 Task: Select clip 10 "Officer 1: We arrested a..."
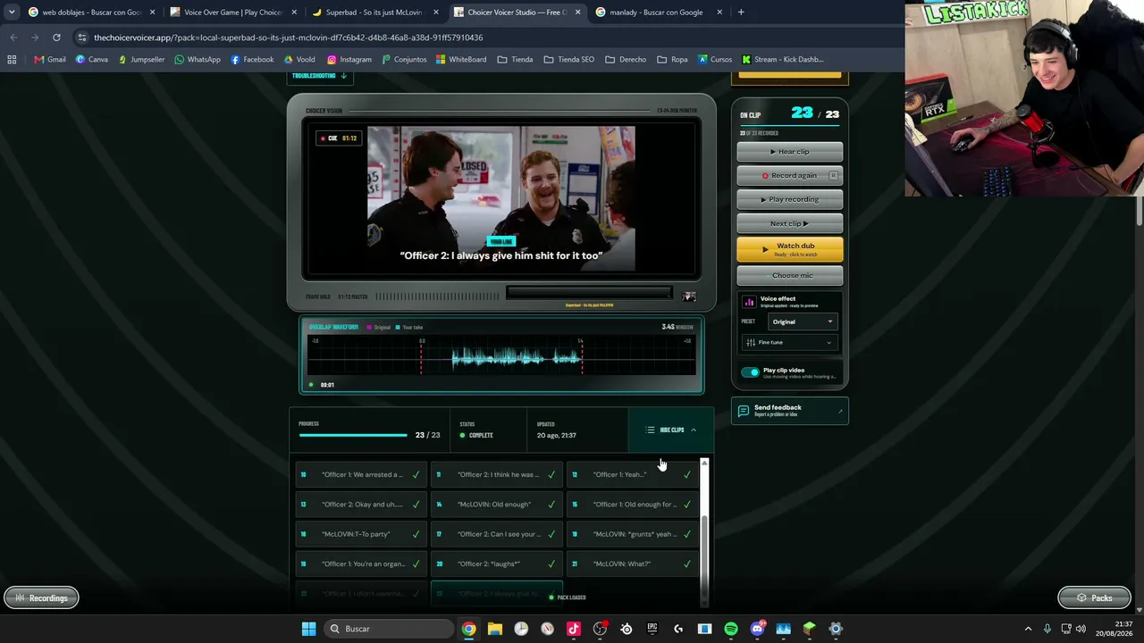point(361,475)
